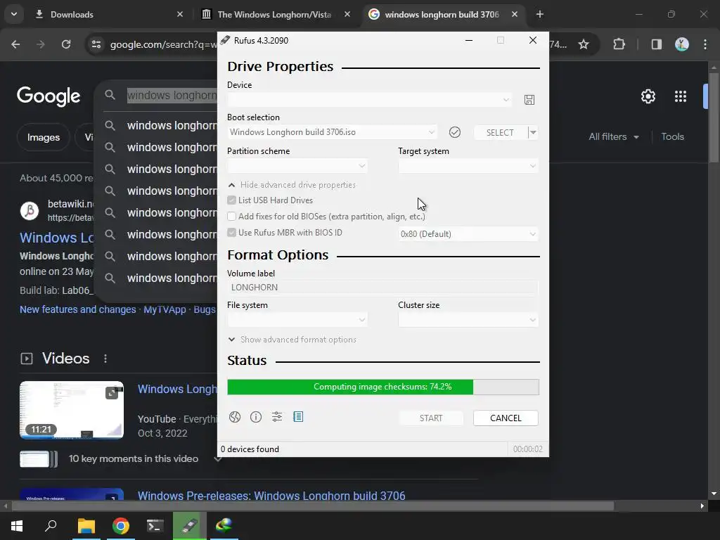This screenshot has height=540, width=720.
Task: Expand Show advanced format options
Action: tap(292, 340)
